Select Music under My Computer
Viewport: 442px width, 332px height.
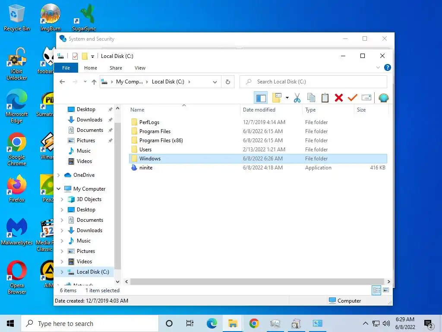(x=83, y=241)
